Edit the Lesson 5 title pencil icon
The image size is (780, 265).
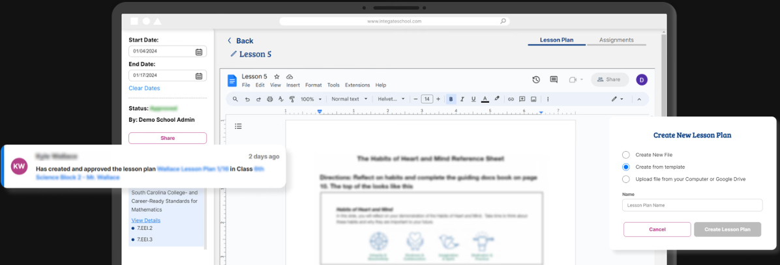(x=233, y=54)
